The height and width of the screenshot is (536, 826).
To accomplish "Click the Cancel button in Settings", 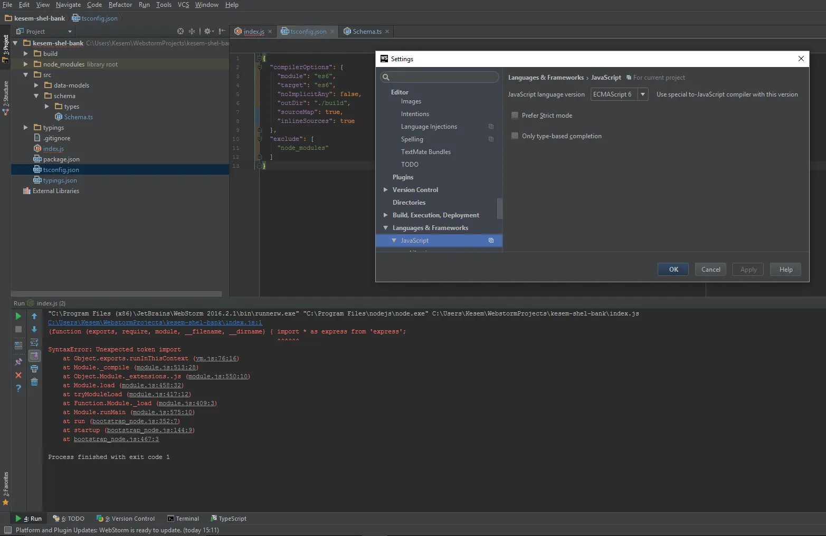I will (710, 270).
